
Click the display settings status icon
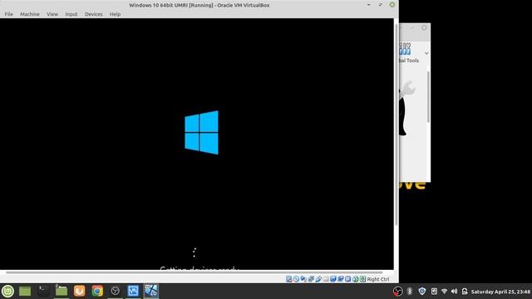(x=333, y=279)
